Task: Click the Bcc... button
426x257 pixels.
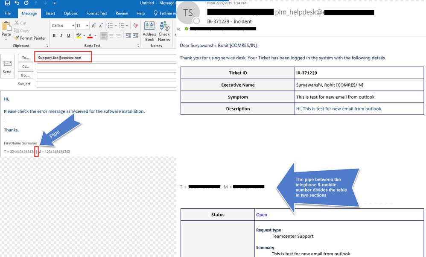Action: tap(26, 75)
